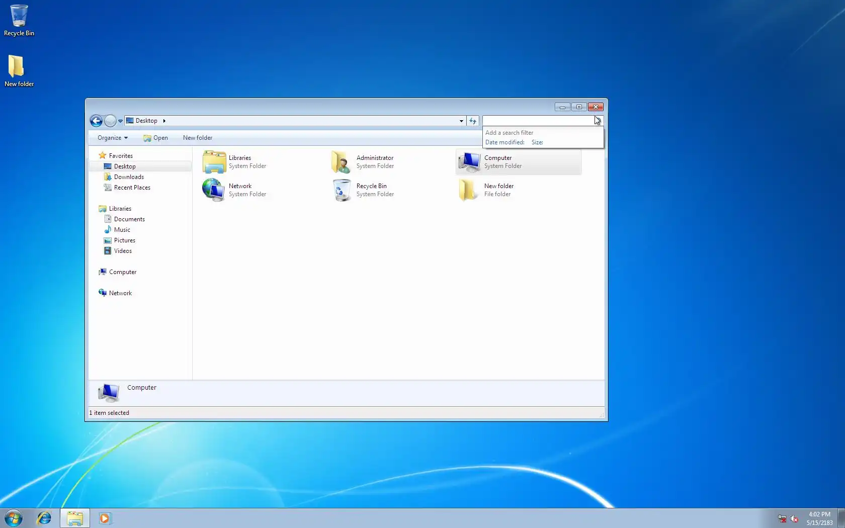Click the Windows Explorer taskbar icon
The image size is (845, 528).
click(x=75, y=518)
